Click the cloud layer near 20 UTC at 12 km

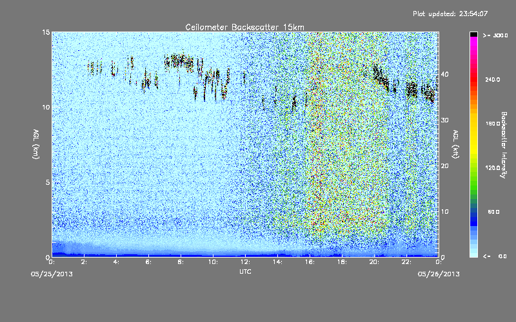(381, 76)
